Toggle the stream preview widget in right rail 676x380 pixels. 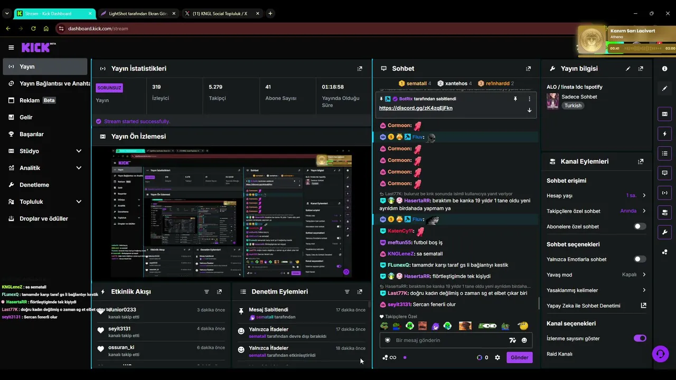[664, 113]
